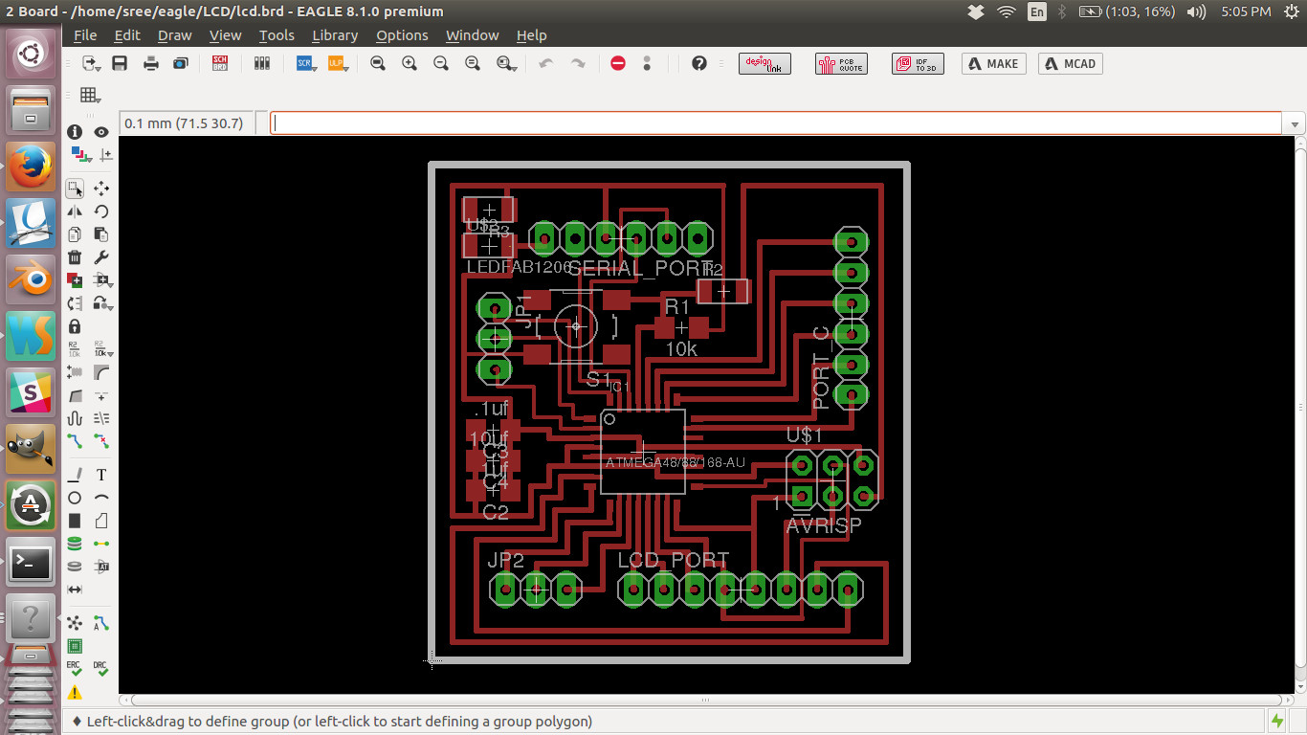Select the Signal tool
Screen dimensions: 1307x735
coord(101,544)
